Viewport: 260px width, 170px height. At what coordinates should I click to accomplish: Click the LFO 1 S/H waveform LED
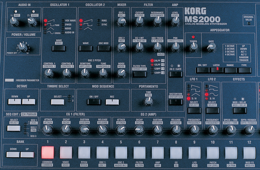(x=188, y=98)
